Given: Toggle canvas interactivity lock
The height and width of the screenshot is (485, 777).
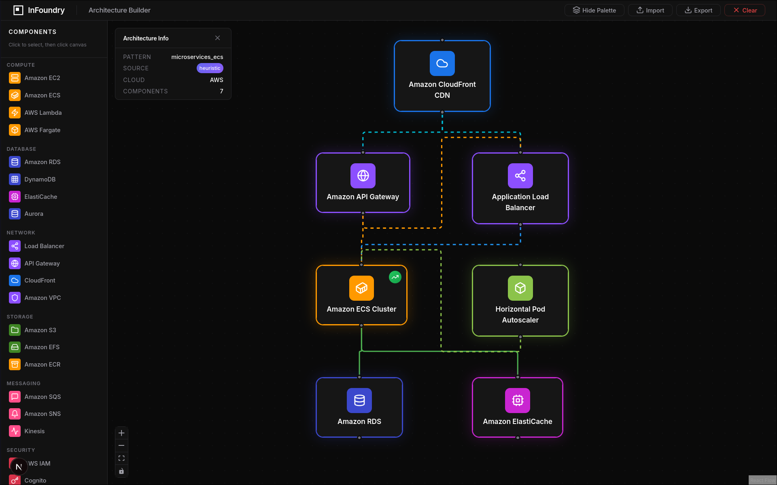Looking at the screenshot, I should [121, 471].
